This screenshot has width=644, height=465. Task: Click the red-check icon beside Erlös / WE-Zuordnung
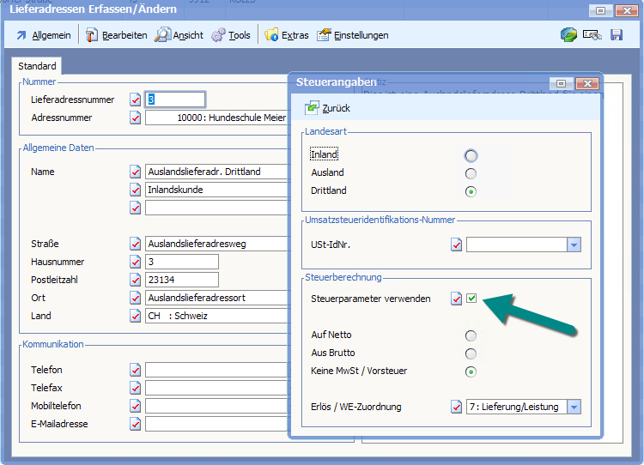[x=456, y=407]
